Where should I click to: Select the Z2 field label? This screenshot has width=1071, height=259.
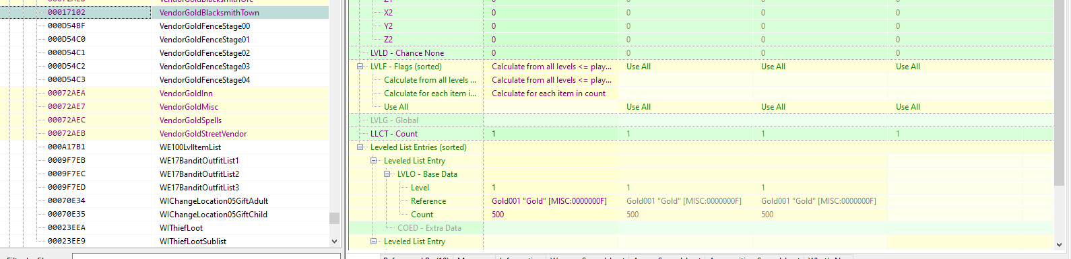[388, 40]
